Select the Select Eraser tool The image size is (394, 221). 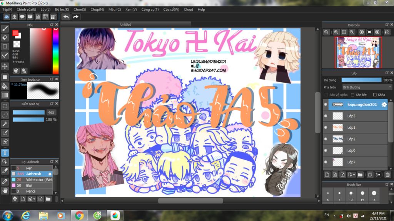[5, 142]
